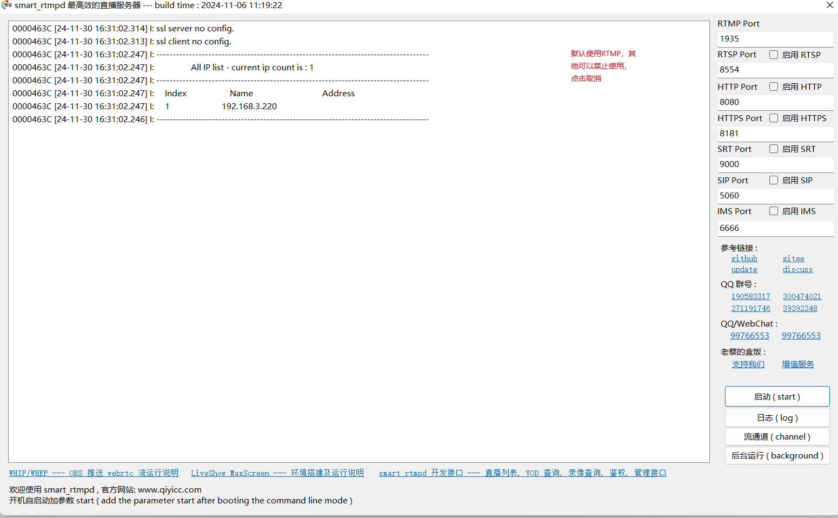
Task: Open the gitee reference link
Action: [x=793, y=258]
